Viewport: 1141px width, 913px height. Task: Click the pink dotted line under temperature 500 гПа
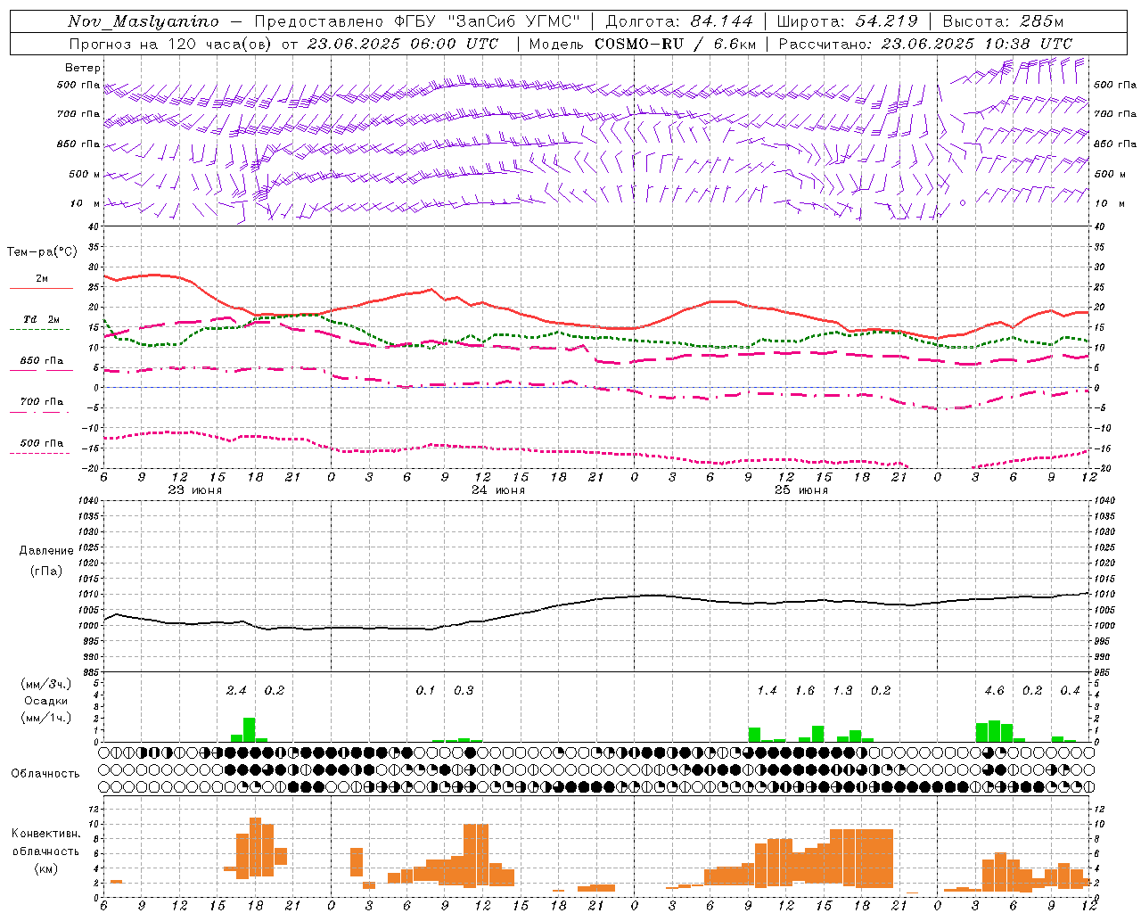[39, 453]
